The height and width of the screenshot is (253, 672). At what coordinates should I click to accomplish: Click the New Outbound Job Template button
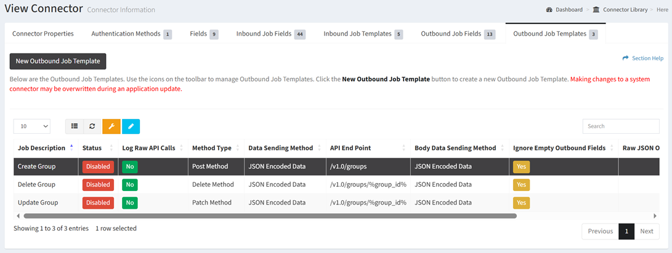click(x=58, y=61)
